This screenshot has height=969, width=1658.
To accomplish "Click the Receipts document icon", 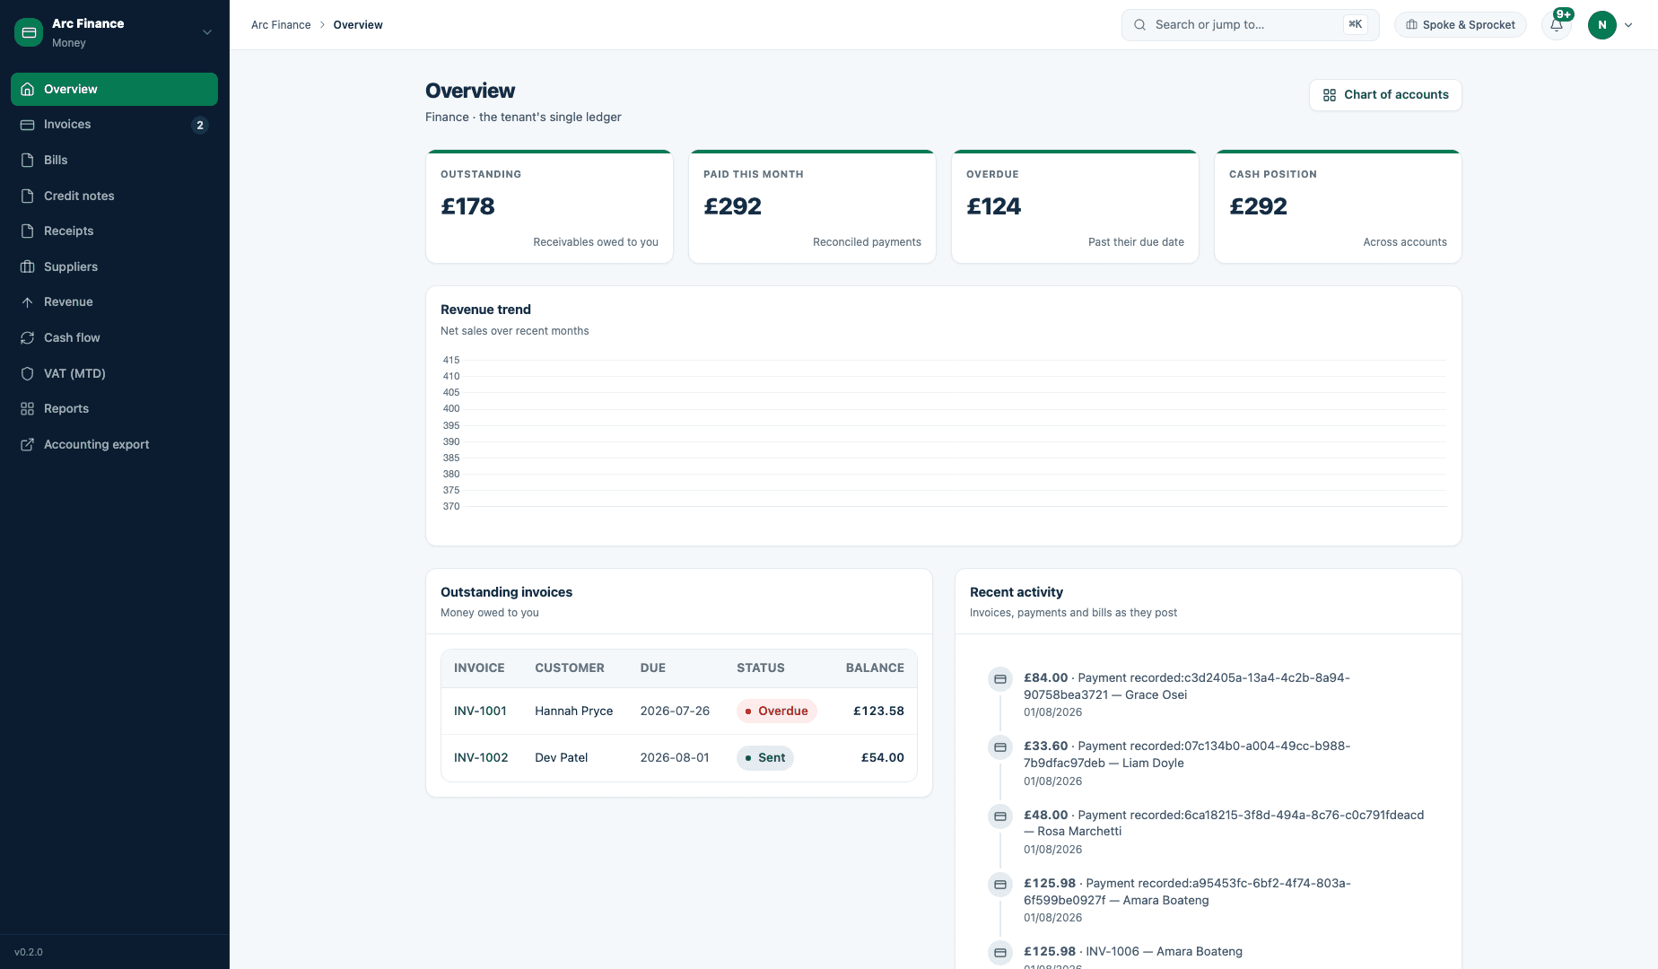I will 28,231.
